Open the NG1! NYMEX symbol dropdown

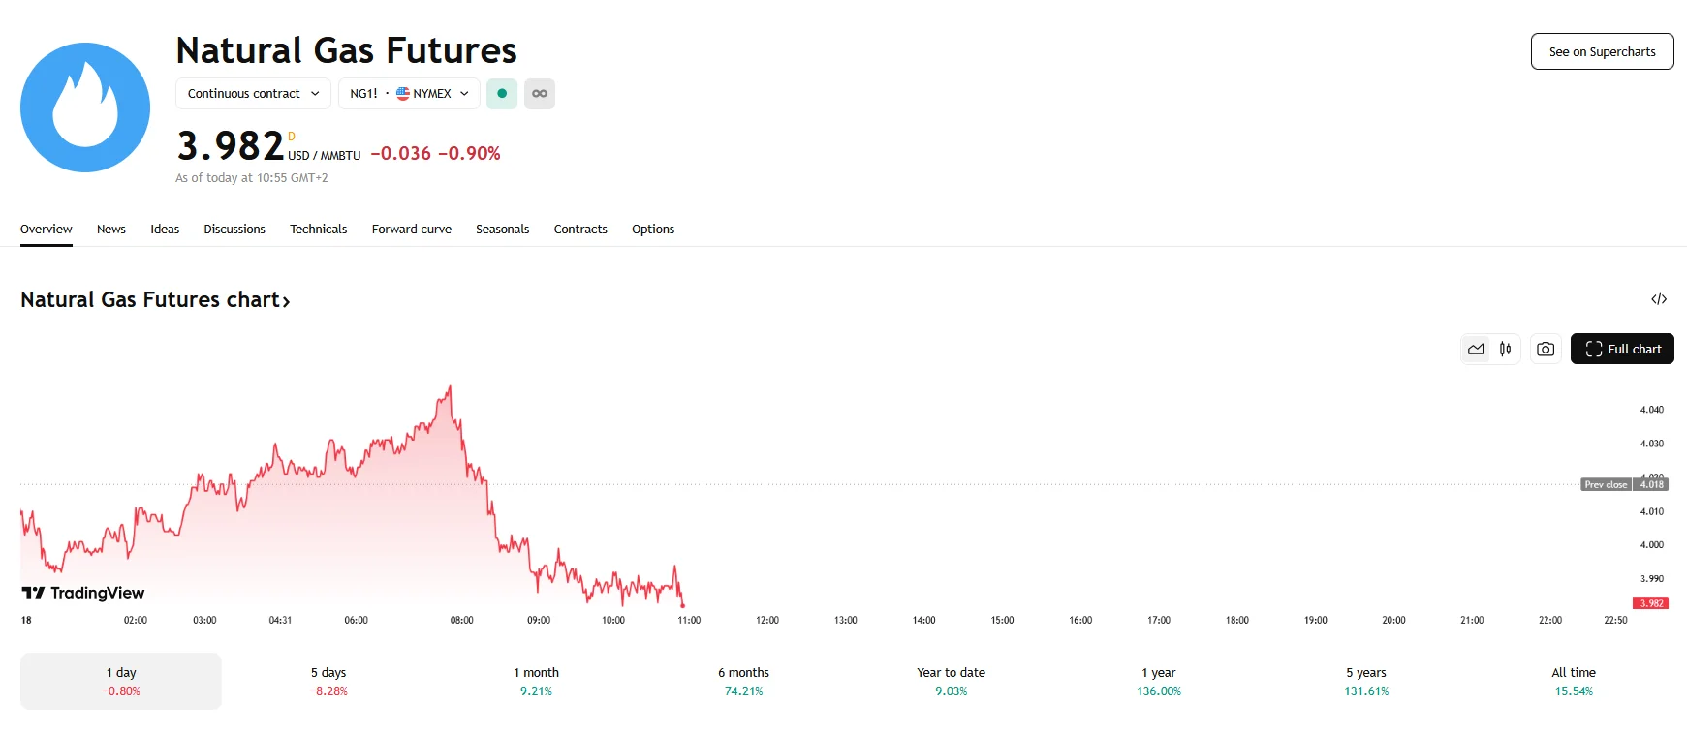[408, 93]
